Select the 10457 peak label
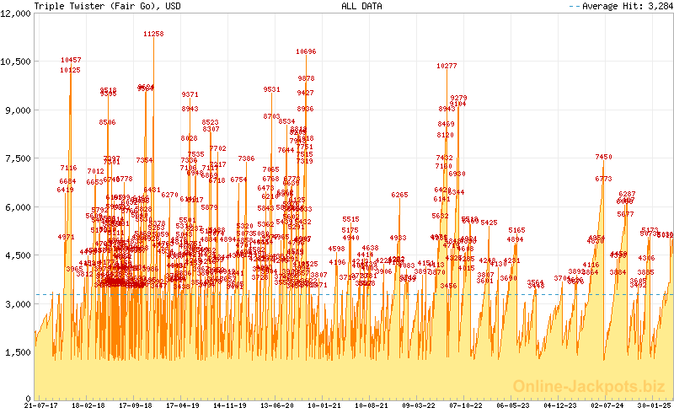The image size is (674, 413). pos(72,61)
